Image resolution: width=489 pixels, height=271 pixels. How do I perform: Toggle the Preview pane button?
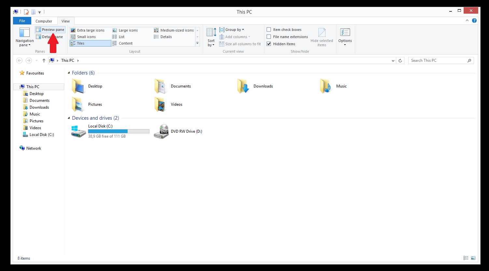[50, 30]
